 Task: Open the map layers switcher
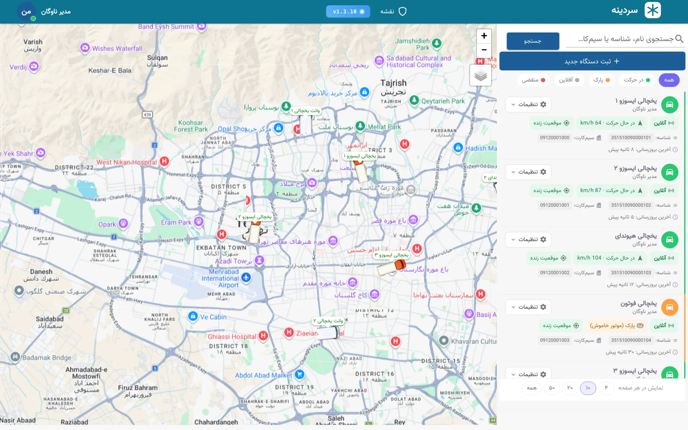click(480, 75)
